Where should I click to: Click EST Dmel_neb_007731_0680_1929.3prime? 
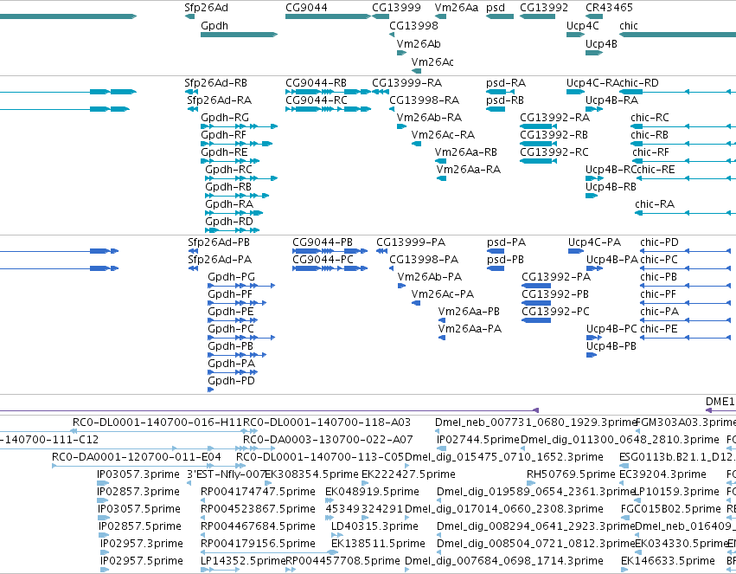535,422
